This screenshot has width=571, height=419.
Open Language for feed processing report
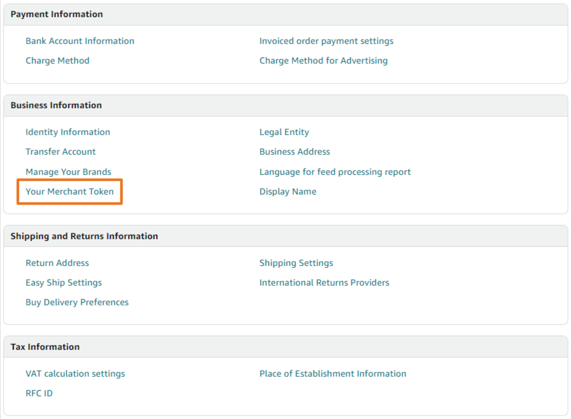pyautogui.click(x=335, y=172)
